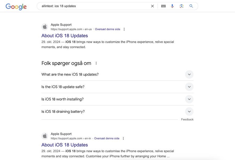The image size is (235, 160).
Task: Expand 'Is iOS 18 draining battery?'
Action: pyautogui.click(x=189, y=111)
